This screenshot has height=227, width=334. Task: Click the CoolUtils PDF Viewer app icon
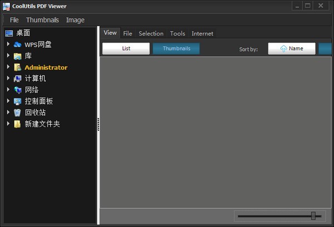[x=6, y=6]
